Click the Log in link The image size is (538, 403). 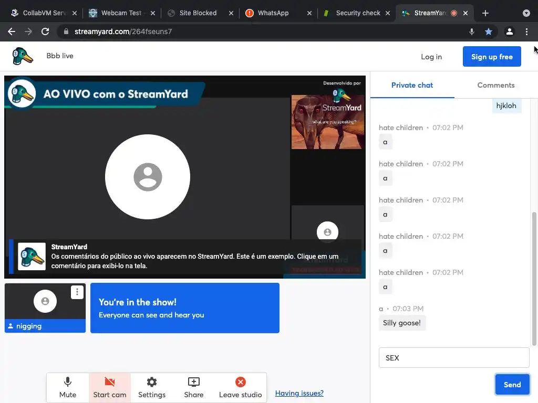coord(431,57)
